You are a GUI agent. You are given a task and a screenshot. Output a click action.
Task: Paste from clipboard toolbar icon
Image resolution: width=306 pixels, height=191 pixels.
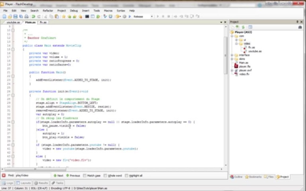57,16
